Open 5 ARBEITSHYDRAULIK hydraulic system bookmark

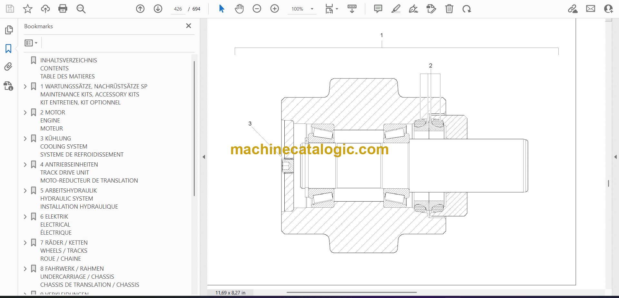[x=68, y=191]
